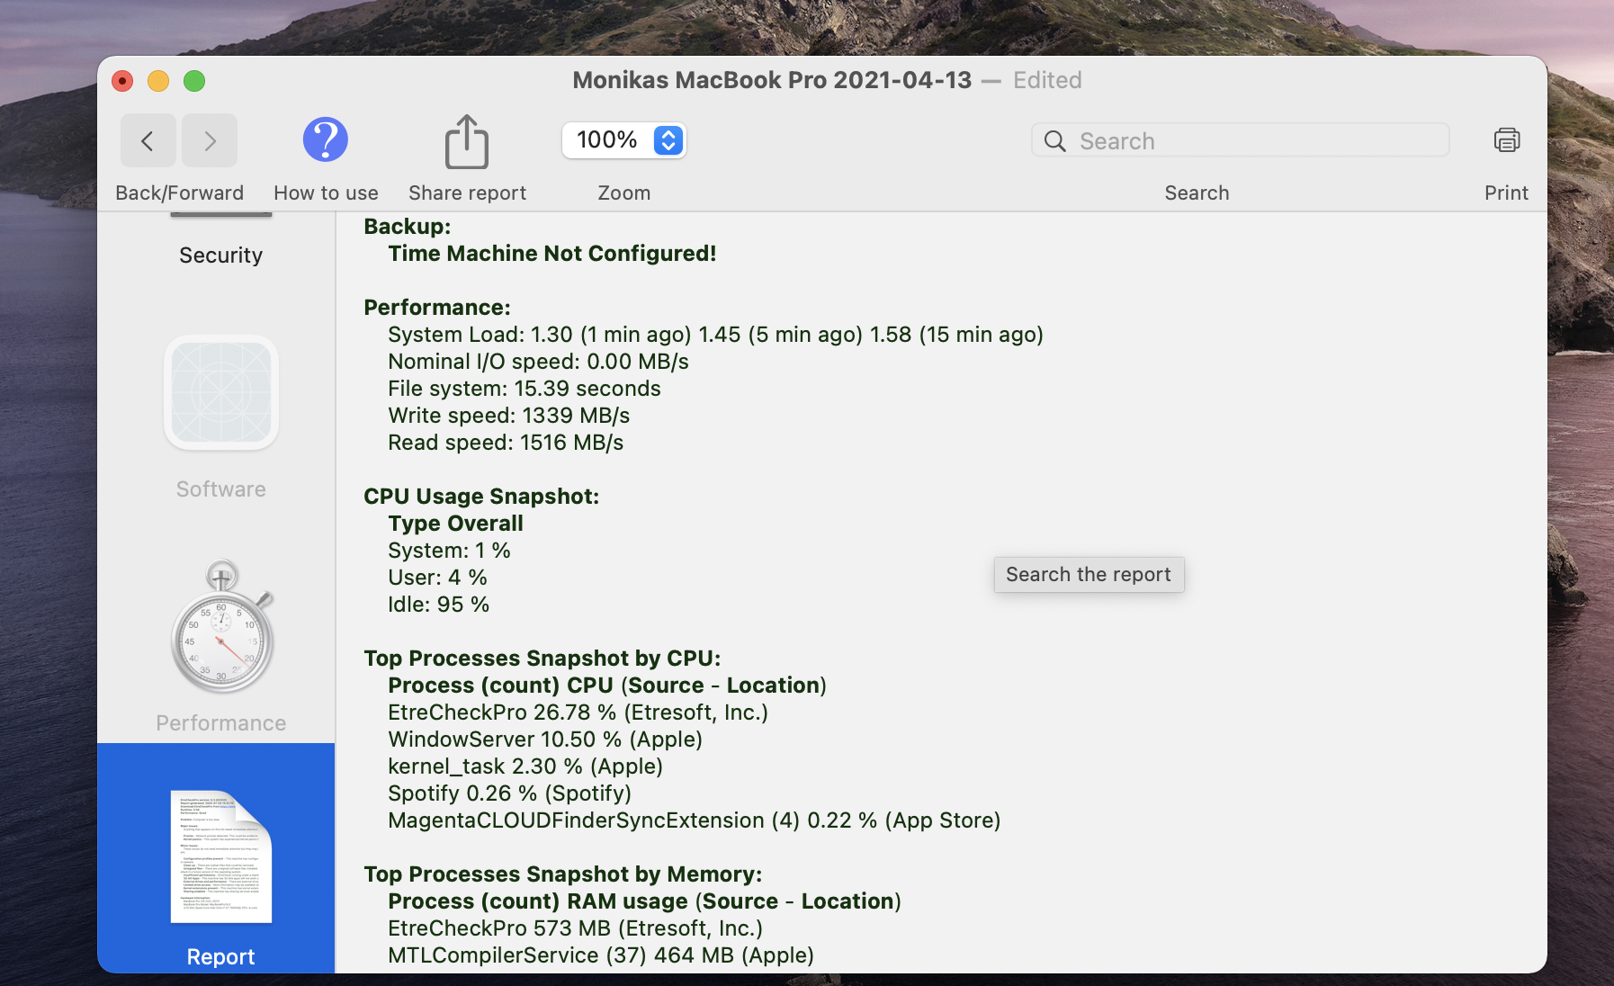Click the magnifier icon in Search field
This screenshot has height=986, width=1614.
pos(1055,141)
